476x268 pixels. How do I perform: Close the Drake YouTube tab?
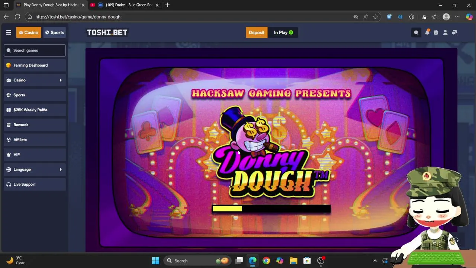pos(157,5)
